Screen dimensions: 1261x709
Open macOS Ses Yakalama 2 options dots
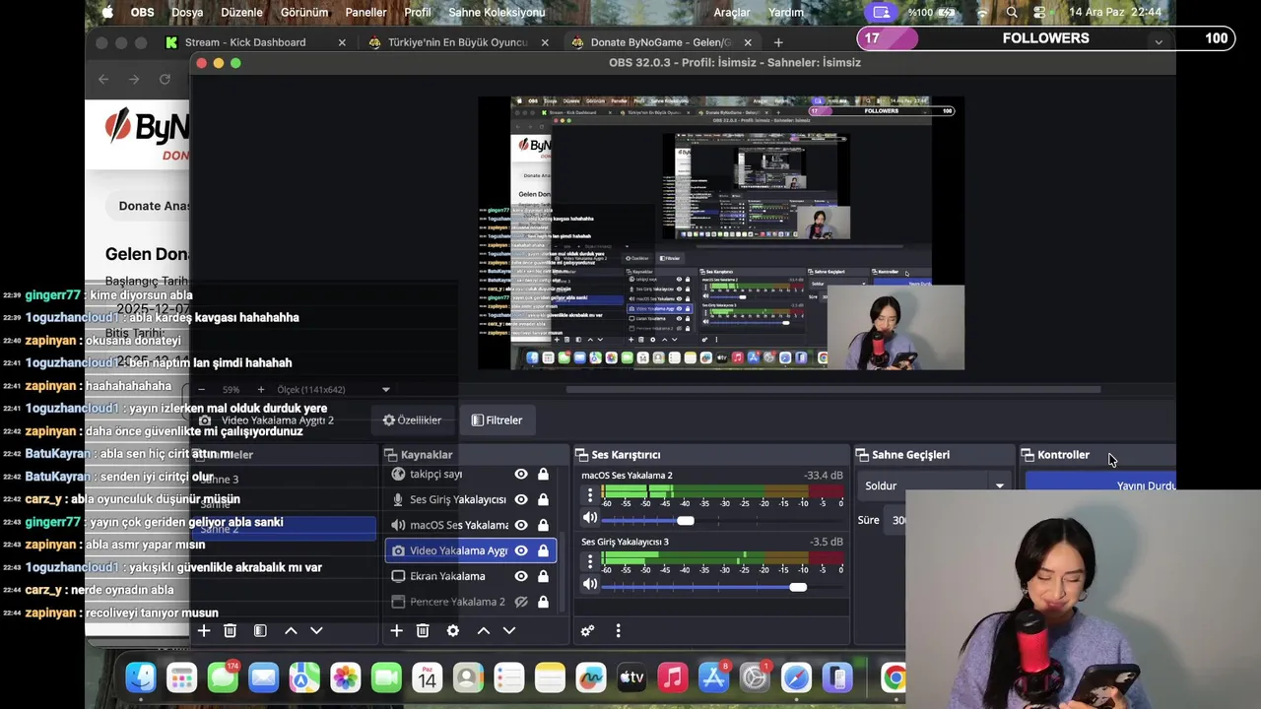tap(590, 495)
